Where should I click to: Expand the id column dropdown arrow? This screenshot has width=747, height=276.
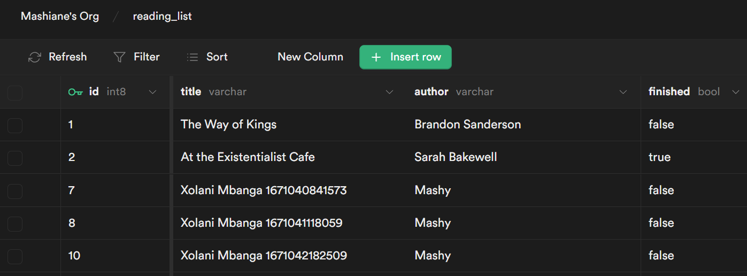point(152,92)
